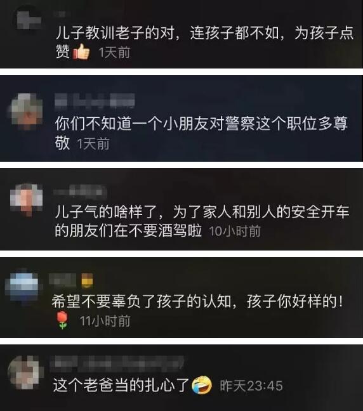This screenshot has width=363, height=411.
Task: Open avatar of the 儿子气的啥样了 commenter
Action: tap(27, 199)
